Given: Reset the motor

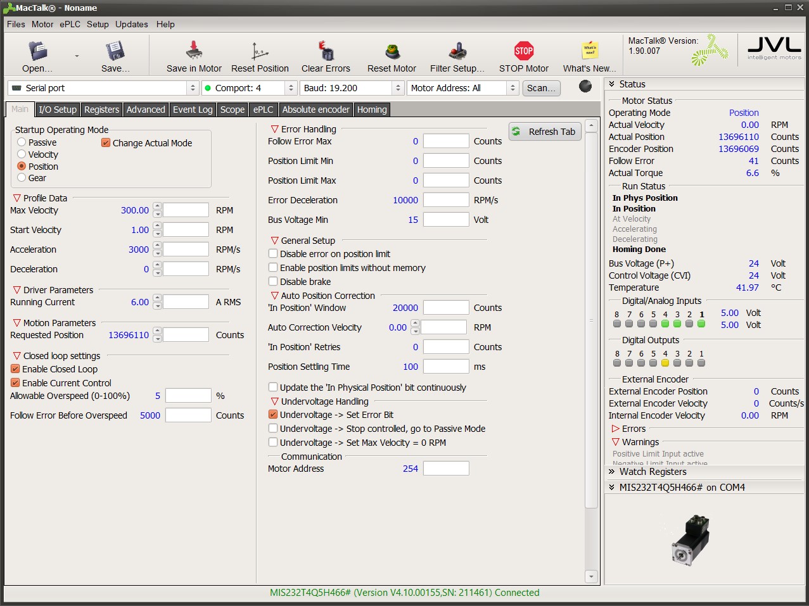Looking at the screenshot, I should pyautogui.click(x=392, y=56).
